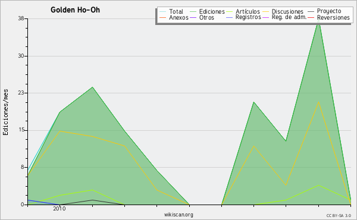Click the '8' y-axis value
The height and width of the screenshot is (220, 357).
[x=23, y=167]
